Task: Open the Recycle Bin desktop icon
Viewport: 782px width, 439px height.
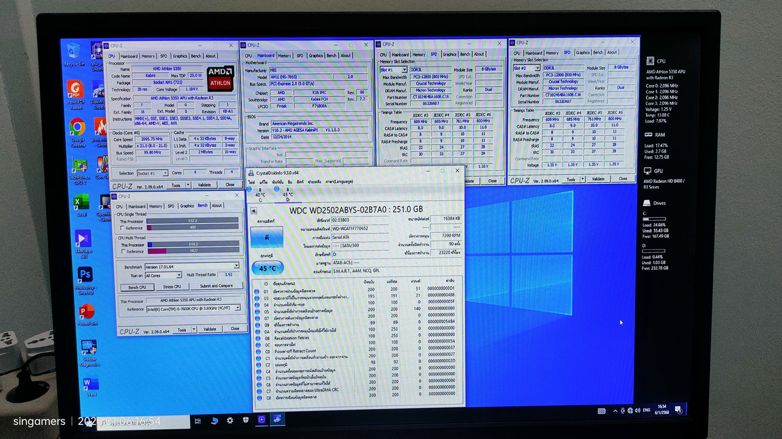Action: click(x=74, y=54)
